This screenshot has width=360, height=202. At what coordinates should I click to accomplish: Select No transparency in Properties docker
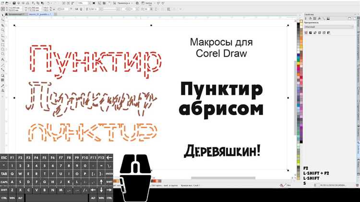(306, 33)
